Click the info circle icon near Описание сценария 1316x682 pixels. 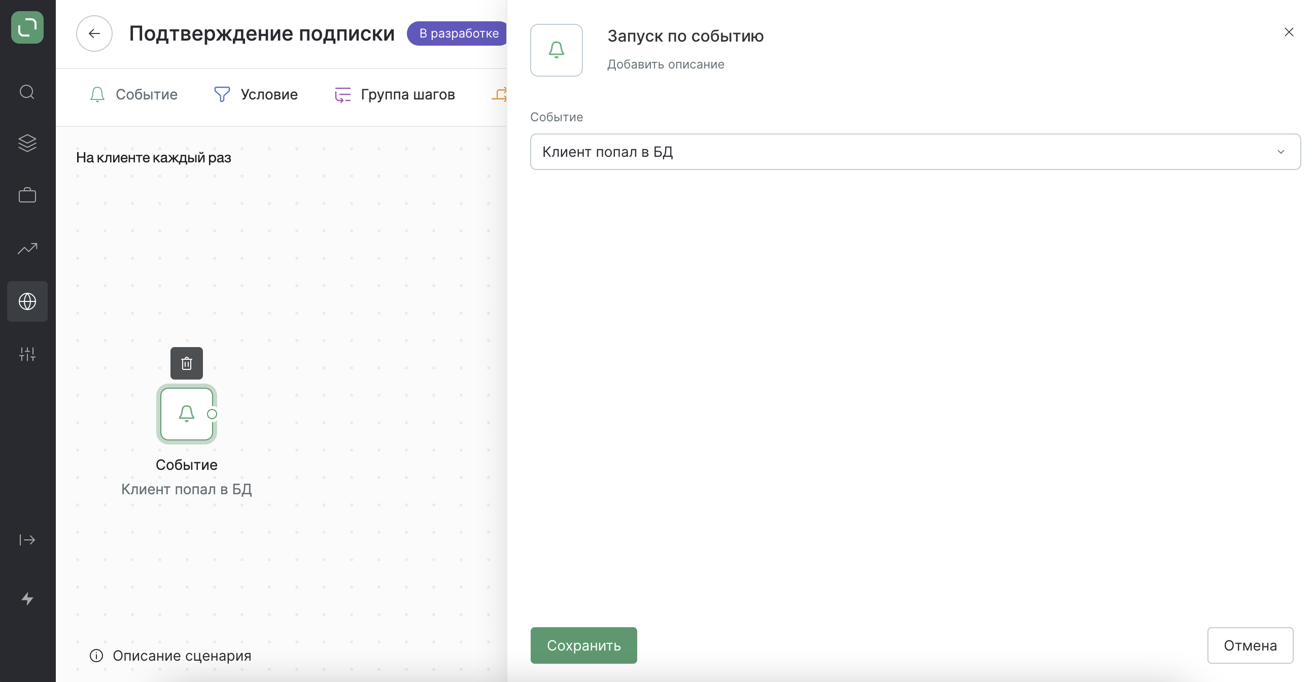point(96,656)
